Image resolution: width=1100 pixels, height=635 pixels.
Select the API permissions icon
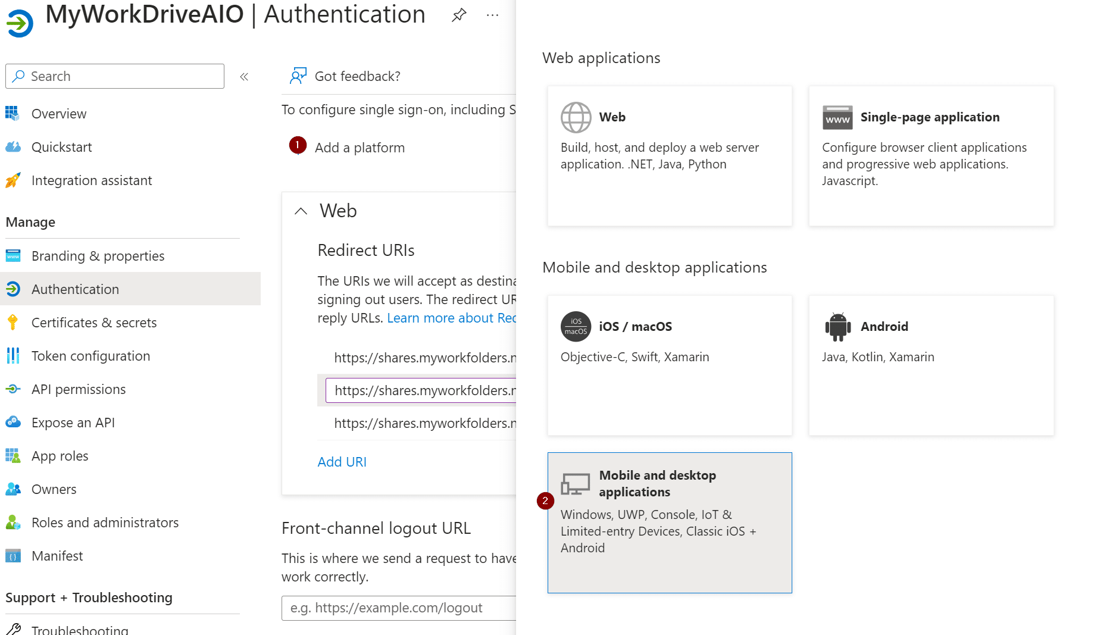[13, 389]
